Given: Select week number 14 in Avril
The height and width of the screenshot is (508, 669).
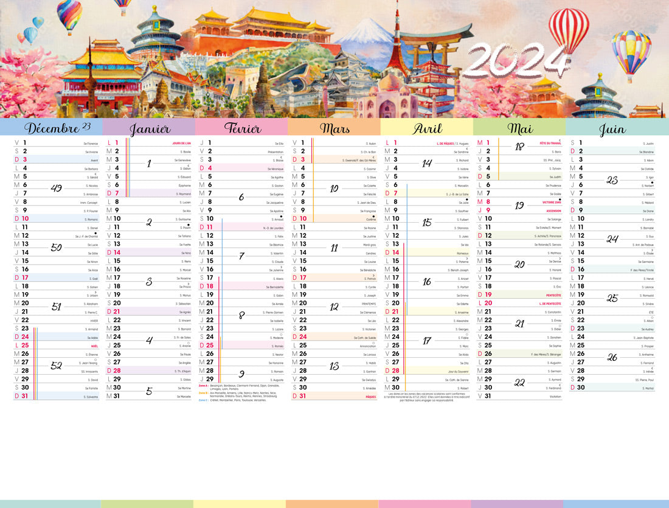Looking at the screenshot, I should click(427, 163).
